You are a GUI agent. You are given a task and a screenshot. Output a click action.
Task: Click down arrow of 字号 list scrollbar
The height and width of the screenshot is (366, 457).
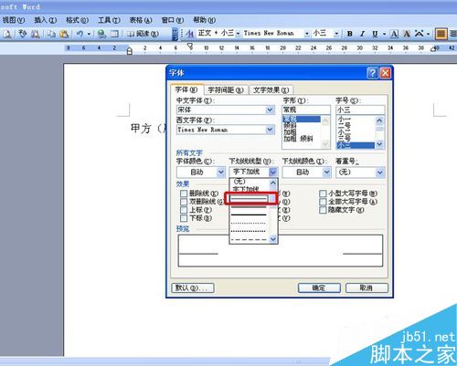(379, 144)
